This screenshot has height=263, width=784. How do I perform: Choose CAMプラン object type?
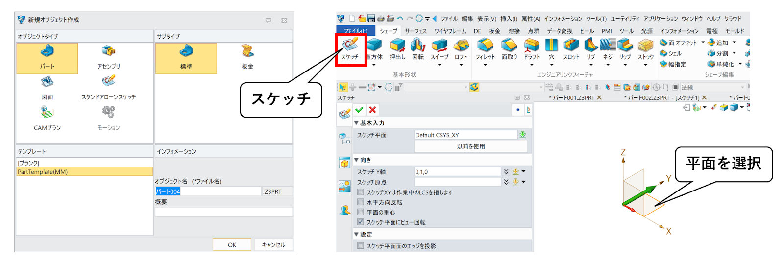[x=47, y=119]
